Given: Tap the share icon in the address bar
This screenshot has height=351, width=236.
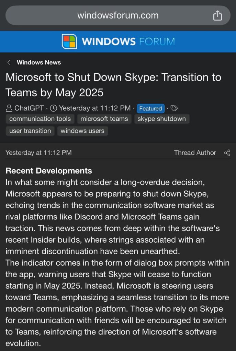Looking at the screenshot, I should click(217, 15).
